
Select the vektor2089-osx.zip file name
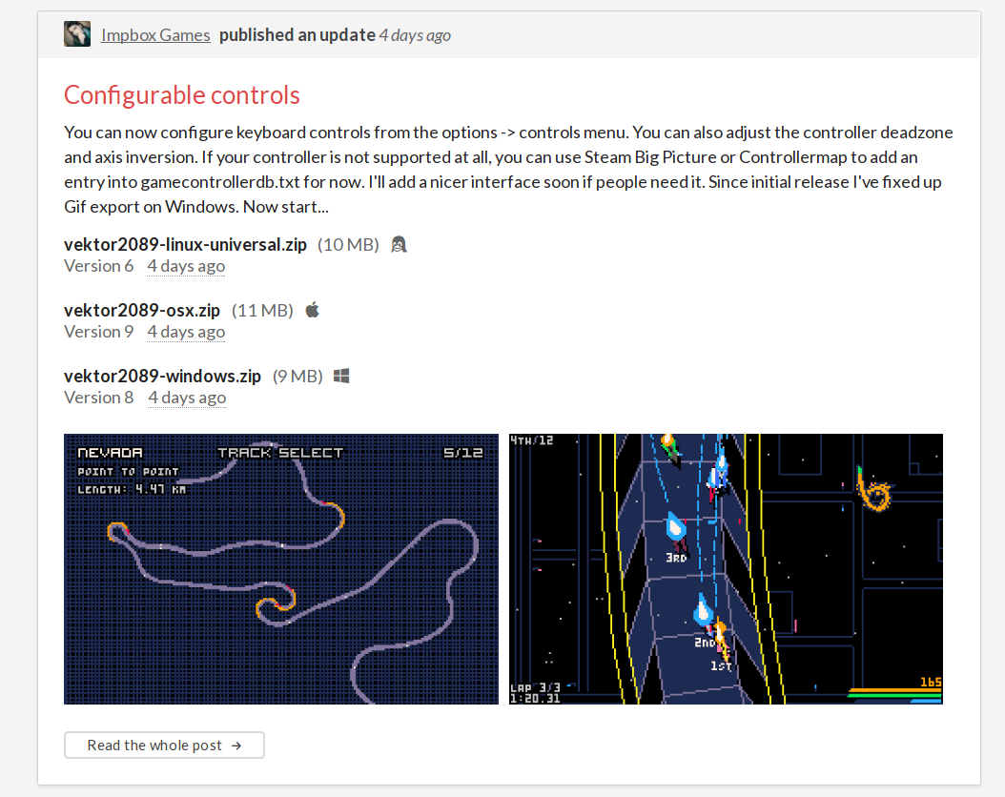pos(142,311)
